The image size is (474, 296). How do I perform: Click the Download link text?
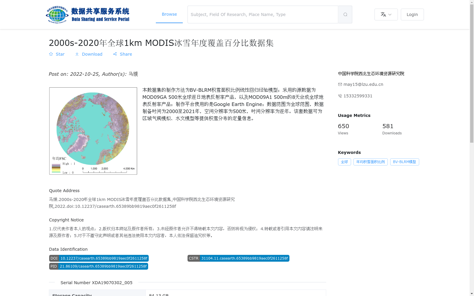pos(92,54)
